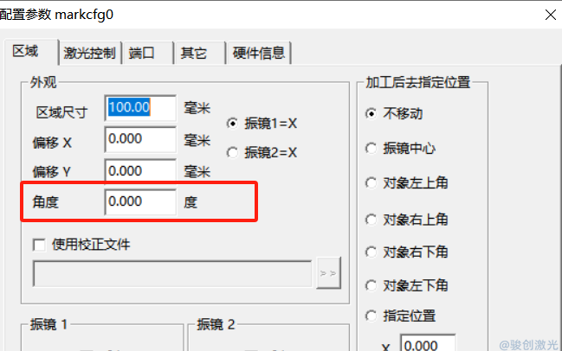The height and width of the screenshot is (351, 562).
Task: Click the 角度 input field
Action: [140, 201]
